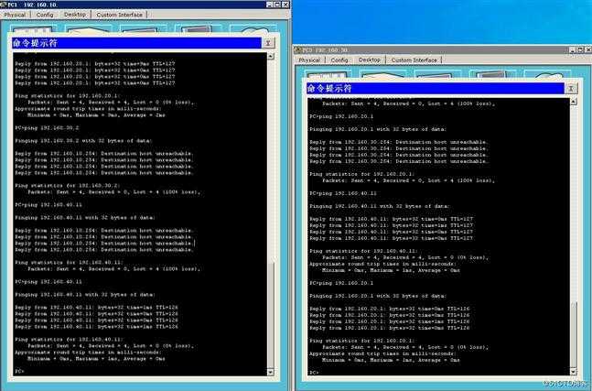This screenshot has height=391, width=592.
Task: Select the Desktop tab in PC3 window
Action: 370,60
